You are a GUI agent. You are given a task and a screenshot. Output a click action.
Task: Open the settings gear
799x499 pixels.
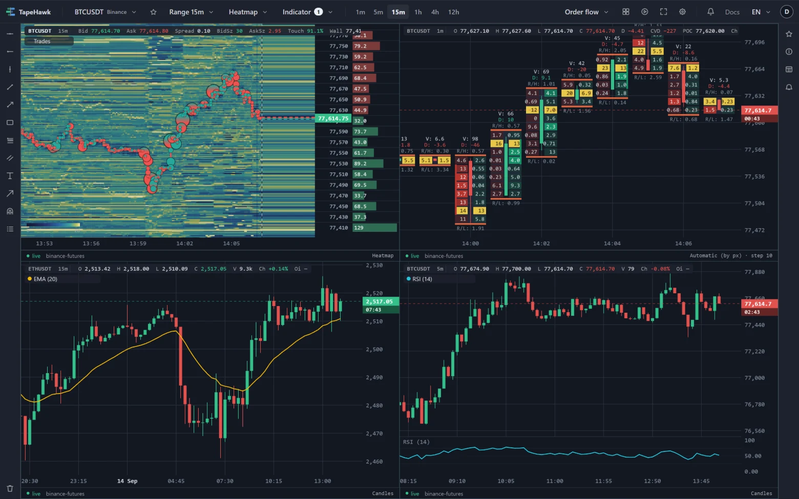click(682, 12)
